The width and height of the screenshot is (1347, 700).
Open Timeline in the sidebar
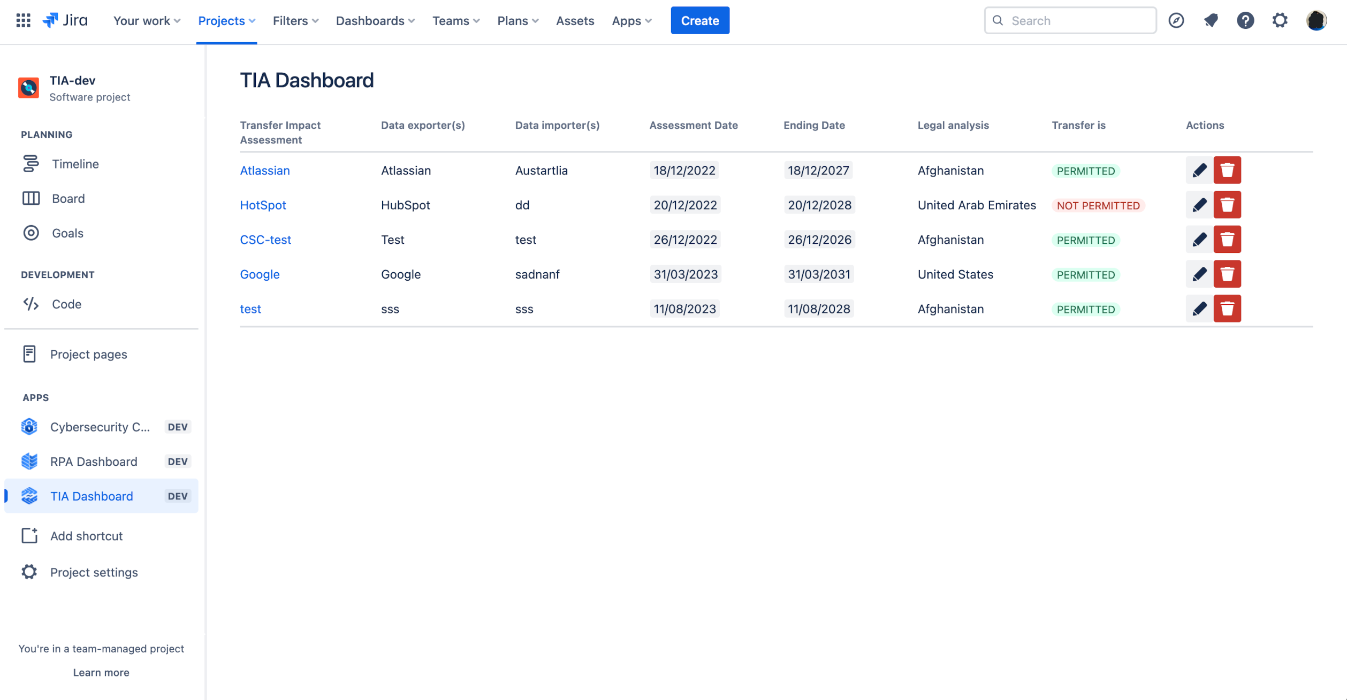point(101,164)
